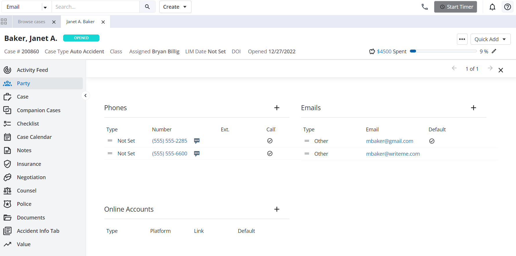Add a new online account
The height and width of the screenshot is (256, 516).
[277, 209]
